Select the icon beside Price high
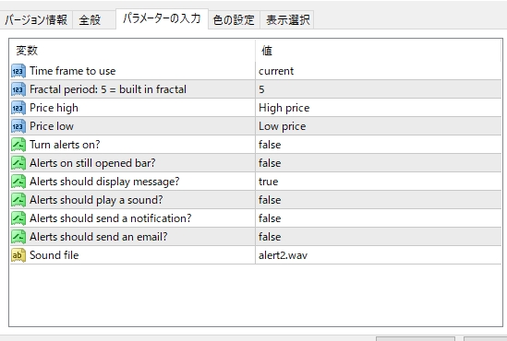Viewport: 507px width, 341px height. 18,108
